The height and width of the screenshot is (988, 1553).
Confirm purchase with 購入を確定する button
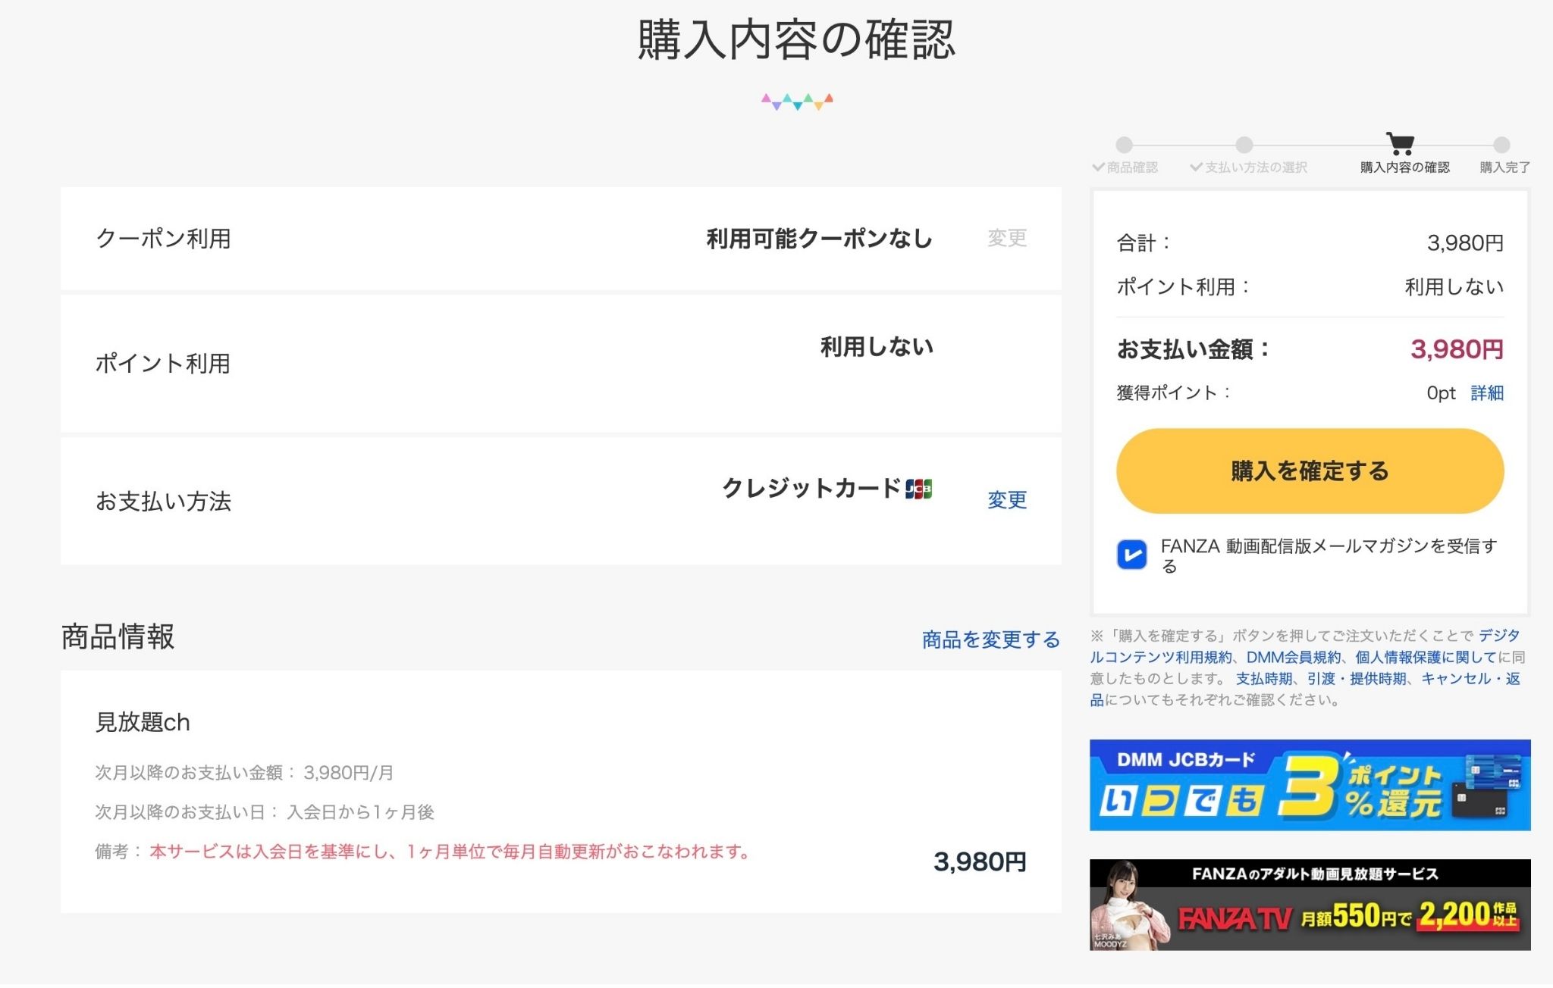1310,471
